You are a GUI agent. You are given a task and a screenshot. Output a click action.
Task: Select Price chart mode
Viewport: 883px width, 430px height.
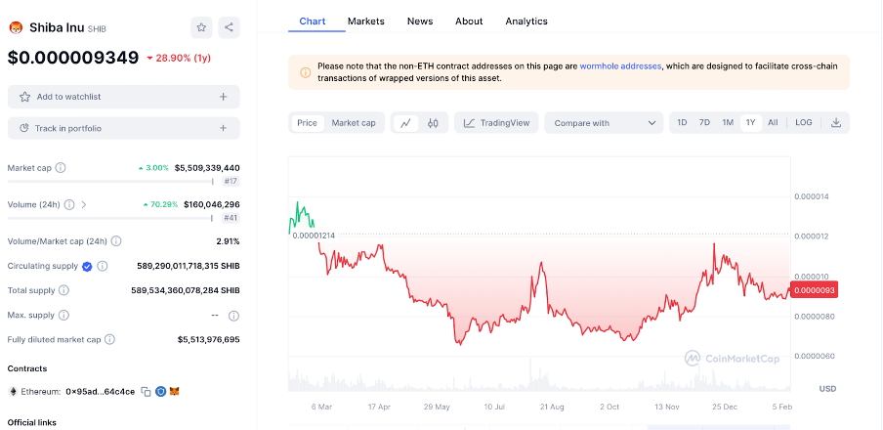307,123
